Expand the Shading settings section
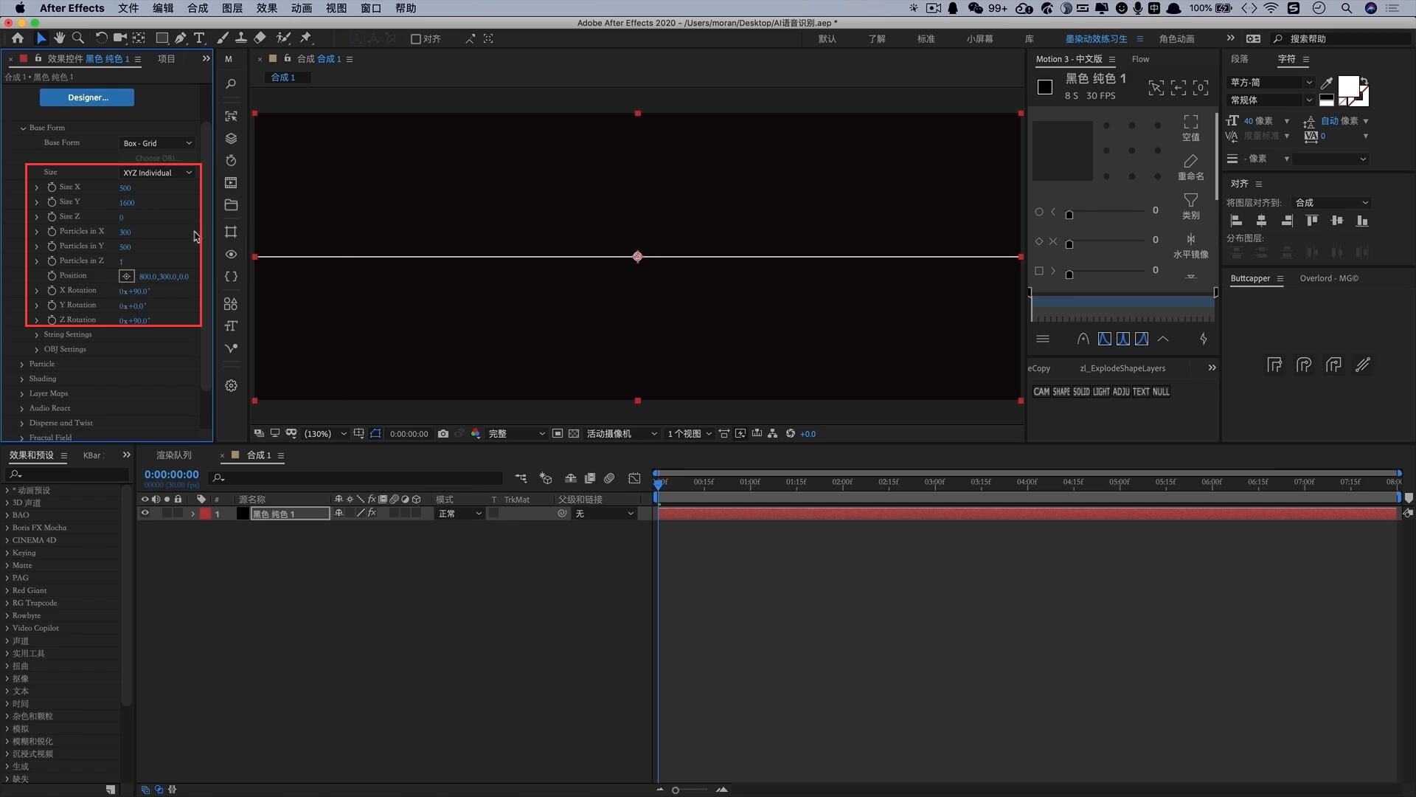1416x797 pixels. pyautogui.click(x=22, y=378)
